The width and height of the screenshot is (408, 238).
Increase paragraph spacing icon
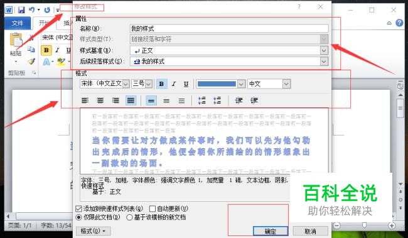point(202,100)
